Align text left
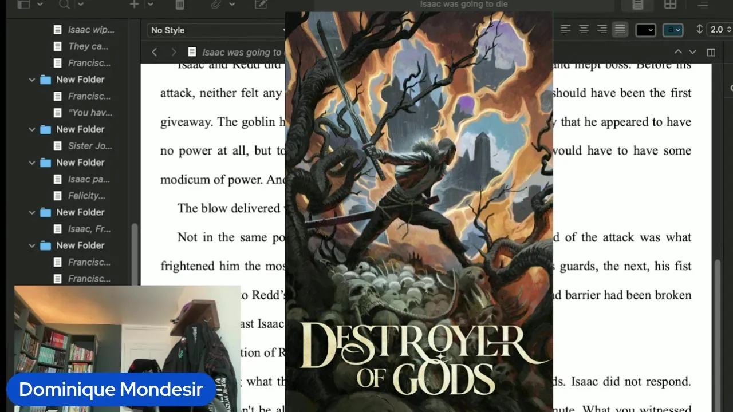733x412 pixels. [565, 29]
